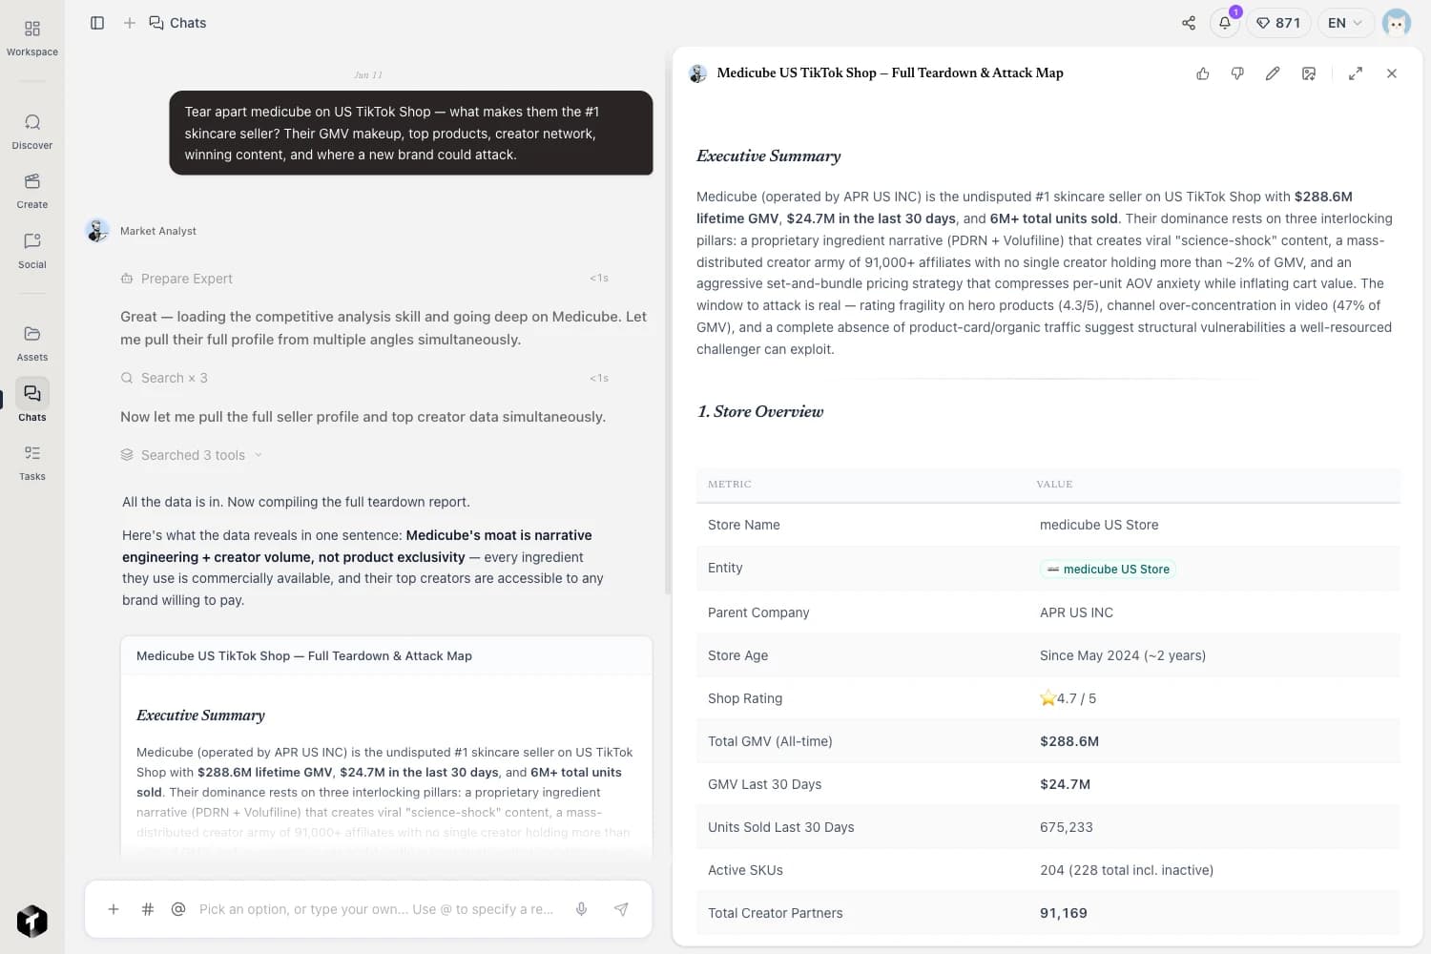Toggle the sidebar panel icon

click(x=97, y=23)
